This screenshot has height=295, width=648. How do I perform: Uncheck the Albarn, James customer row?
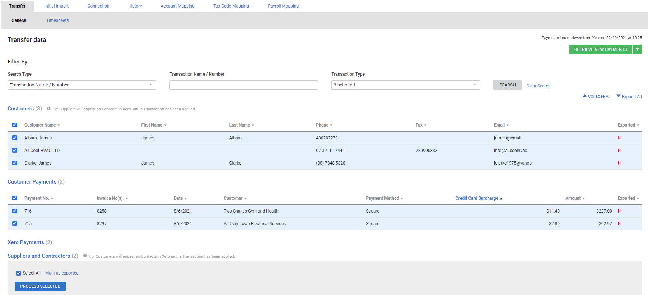pos(15,138)
